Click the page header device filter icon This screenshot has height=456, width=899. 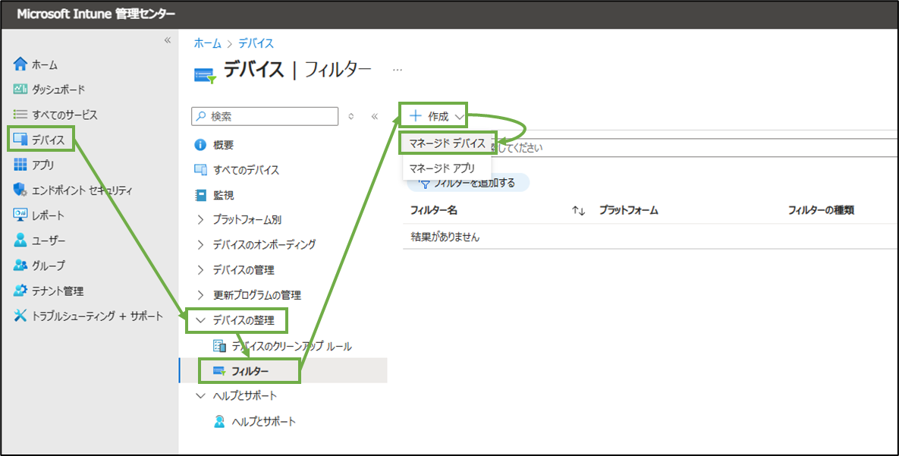coord(205,75)
